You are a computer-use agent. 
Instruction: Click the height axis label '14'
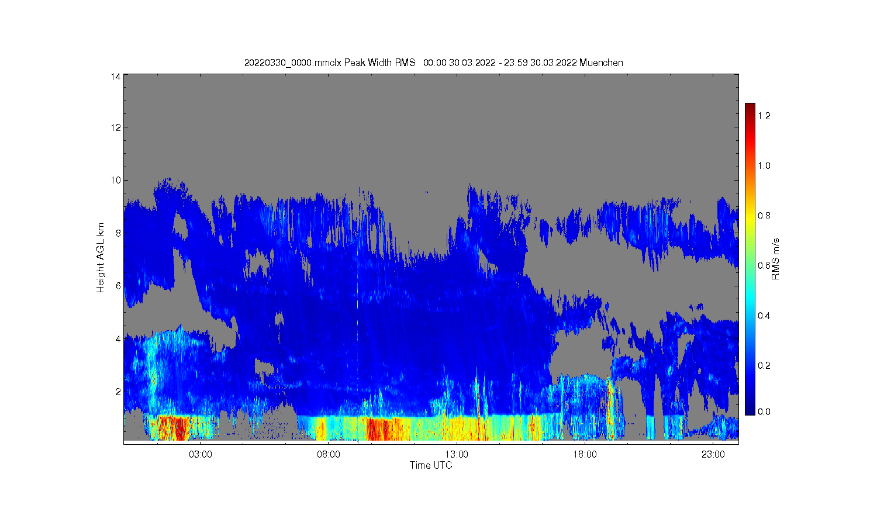(x=116, y=77)
